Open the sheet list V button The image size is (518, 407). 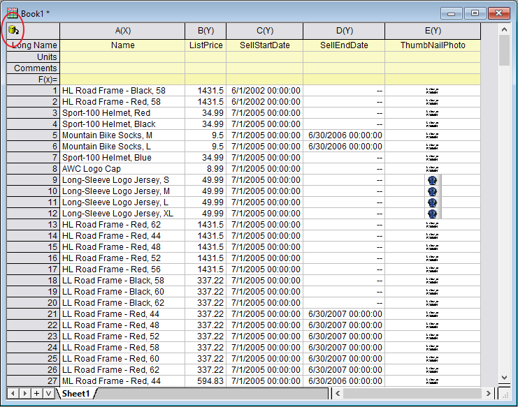tap(48, 394)
